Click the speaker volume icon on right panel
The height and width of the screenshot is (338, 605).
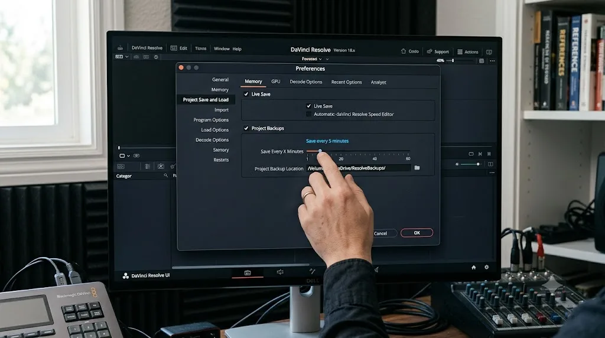457,164
